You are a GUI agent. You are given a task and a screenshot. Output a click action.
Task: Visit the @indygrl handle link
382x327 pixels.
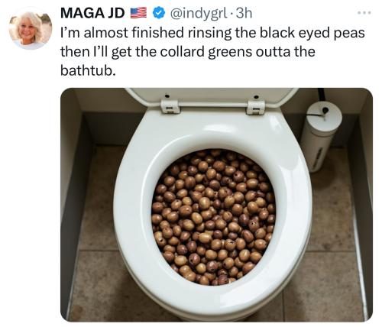click(x=198, y=14)
